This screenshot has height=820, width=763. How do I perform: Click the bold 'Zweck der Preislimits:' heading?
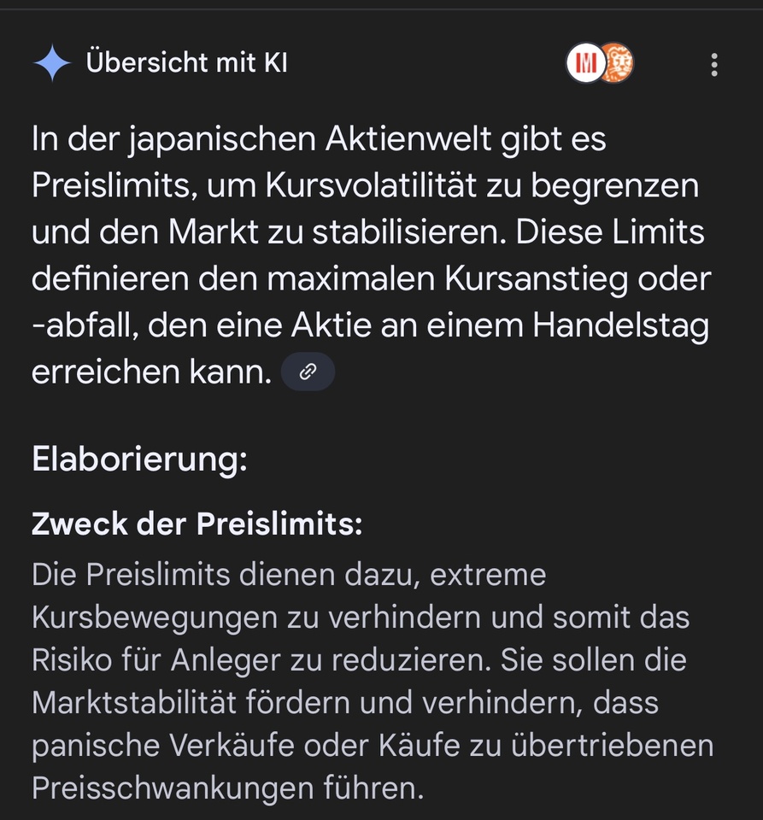pyautogui.click(x=197, y=524)
